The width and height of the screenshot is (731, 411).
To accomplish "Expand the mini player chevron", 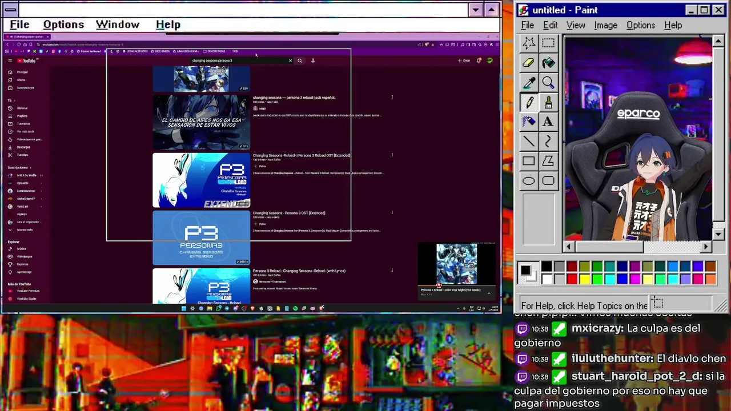I will [x=489, y=293].
